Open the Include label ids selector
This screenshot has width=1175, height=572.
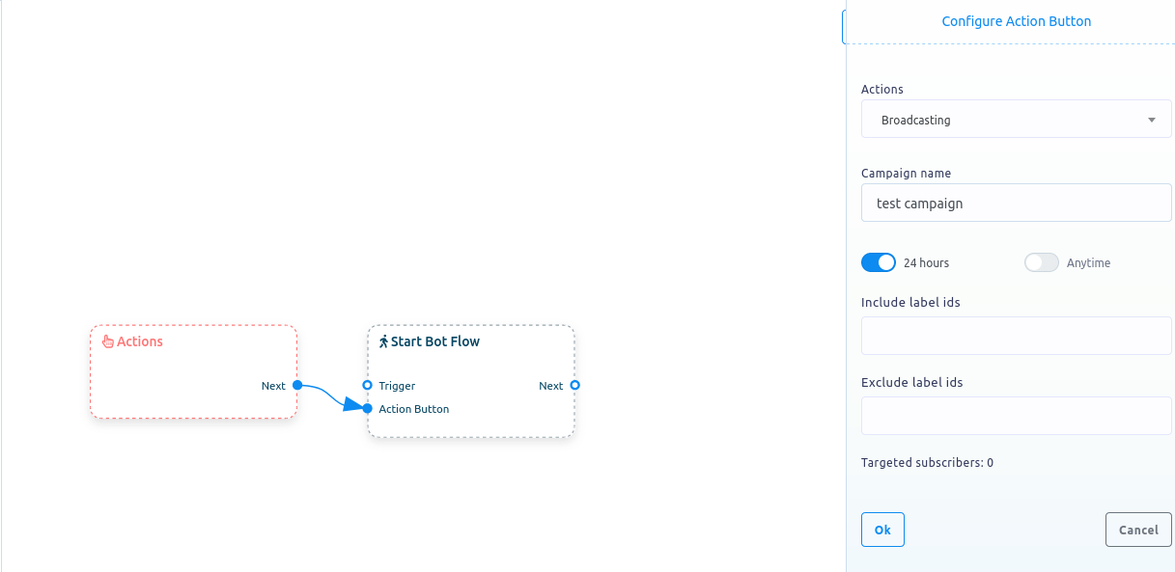(x=1016, y=336)
